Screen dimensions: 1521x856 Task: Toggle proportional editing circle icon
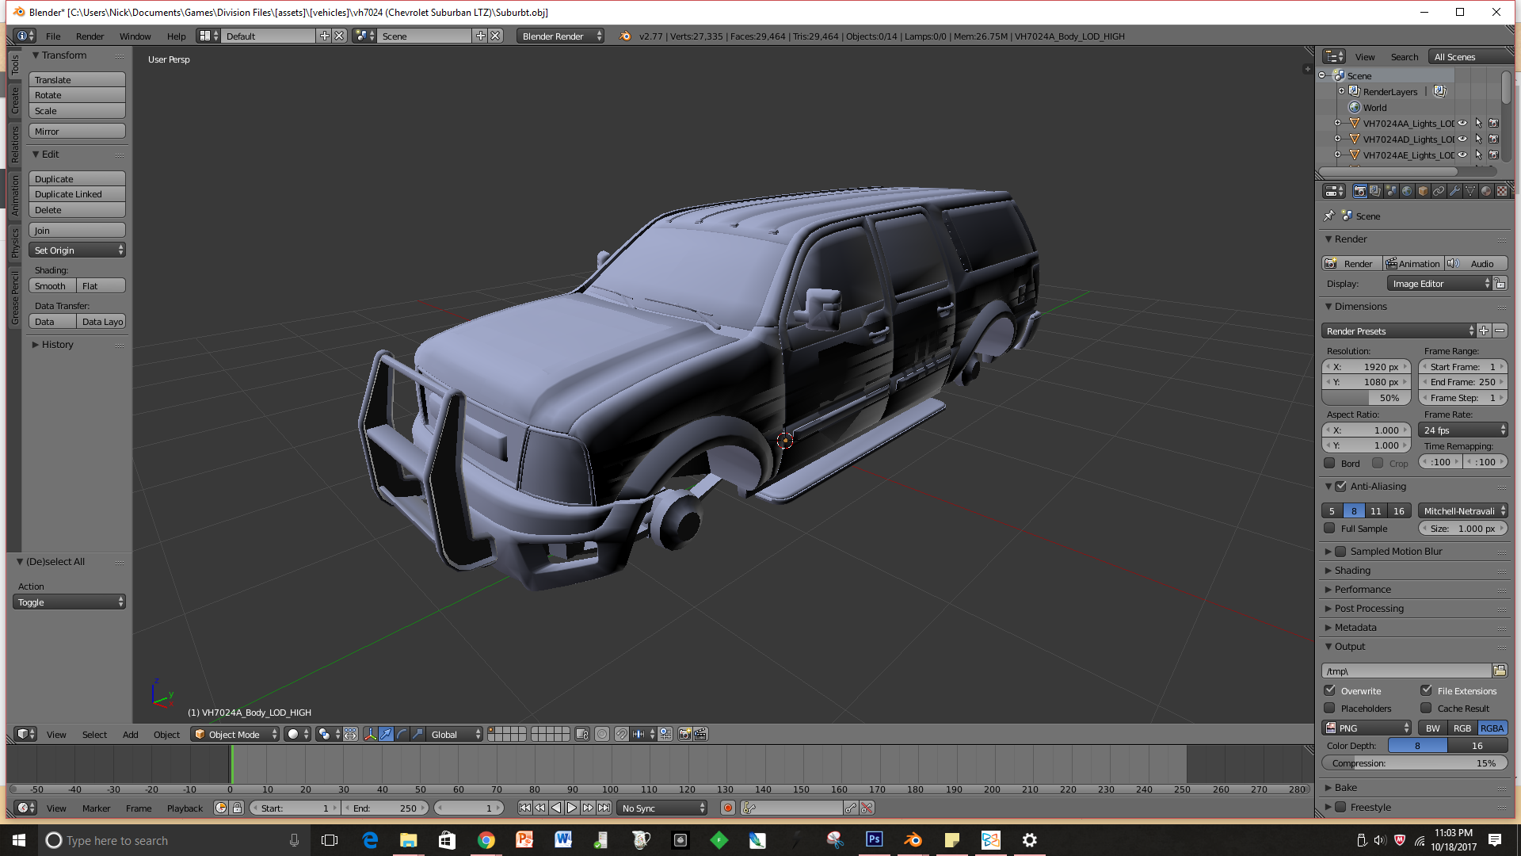coord(602,734)
